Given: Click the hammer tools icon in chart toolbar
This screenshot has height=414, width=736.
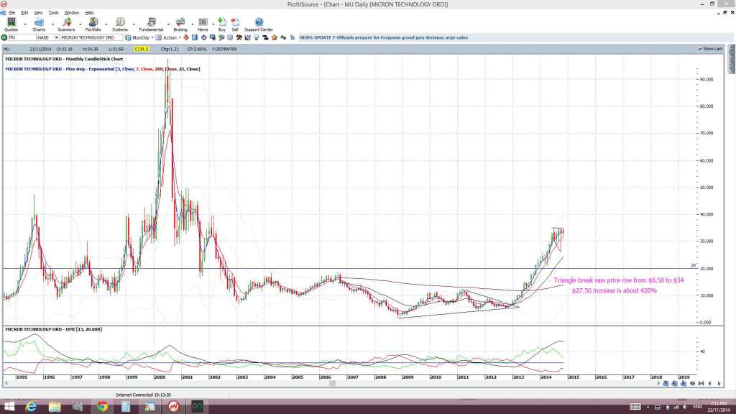Looking at the screenshot, I should (x=239, y=37).
